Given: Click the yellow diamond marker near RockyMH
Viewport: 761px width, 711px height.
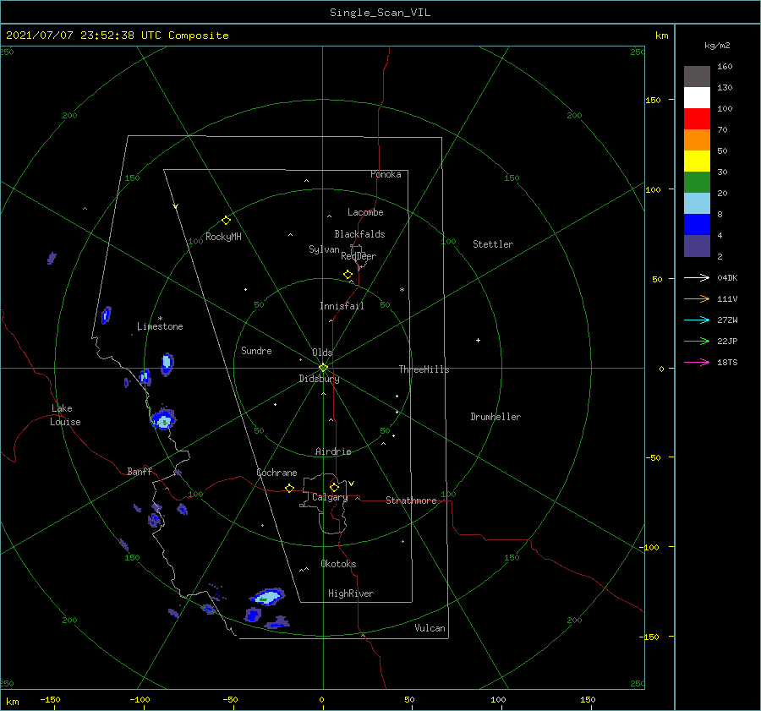Looking at the screenshot, I should click(x=226, y=221).
